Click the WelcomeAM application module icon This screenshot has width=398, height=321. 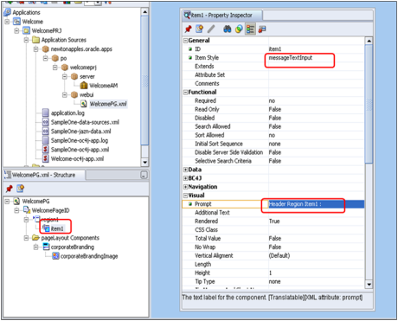click(84, 86)
